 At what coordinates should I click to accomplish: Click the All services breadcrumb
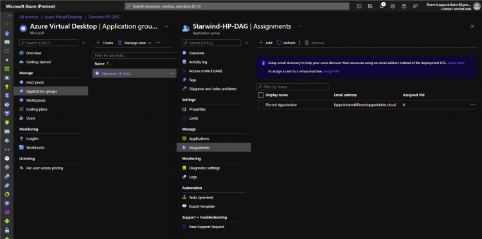pyautogui.click(x=28, y=17)
